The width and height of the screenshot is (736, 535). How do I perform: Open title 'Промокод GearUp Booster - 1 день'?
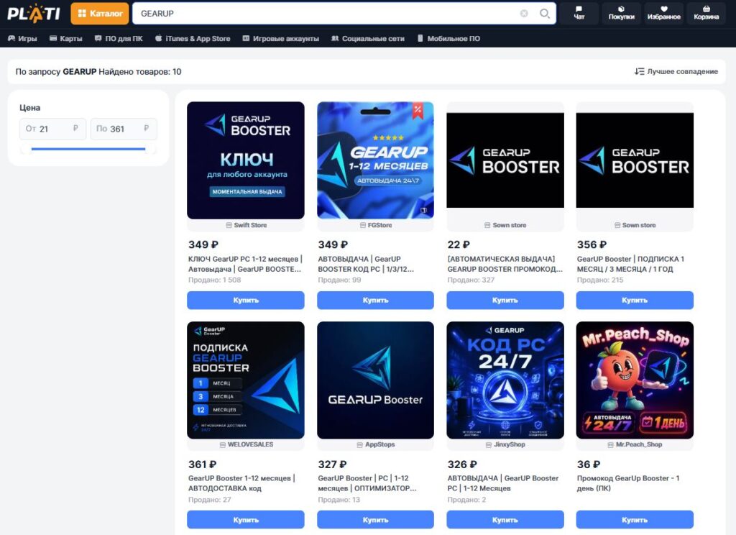click(x=628, y=483)
